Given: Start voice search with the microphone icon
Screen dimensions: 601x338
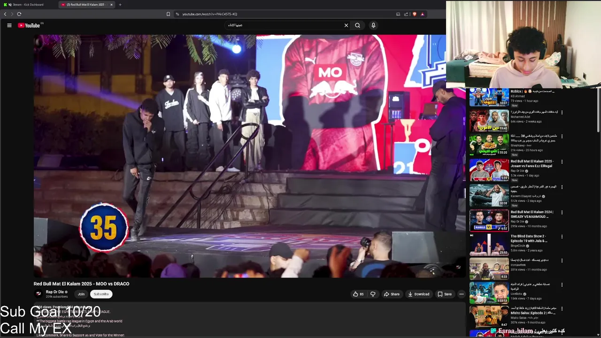Looking at the screenshot, I should pos(373,25).
